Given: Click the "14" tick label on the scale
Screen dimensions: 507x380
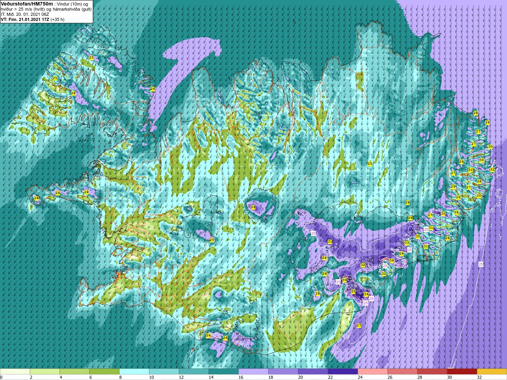Looking at the screenshot, I should [x=211, y=377].
